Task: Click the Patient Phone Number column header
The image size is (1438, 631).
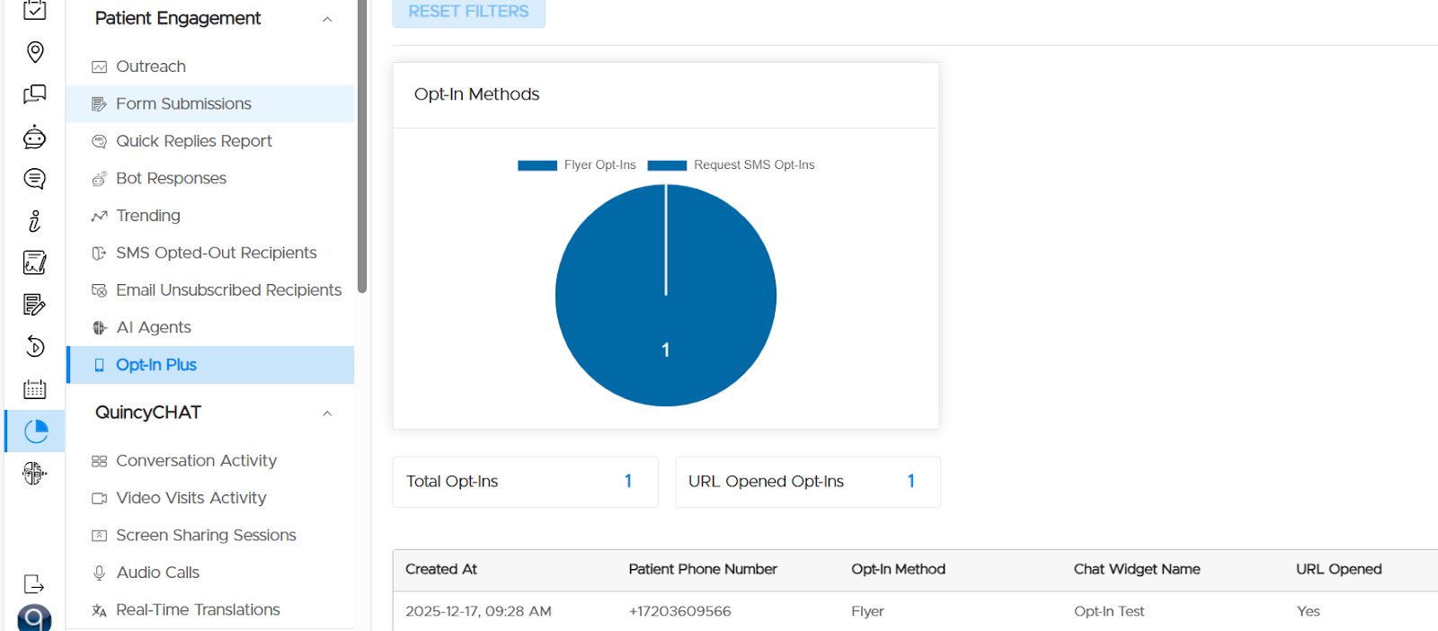Action: pyautogui.click(x=703, y=570)
